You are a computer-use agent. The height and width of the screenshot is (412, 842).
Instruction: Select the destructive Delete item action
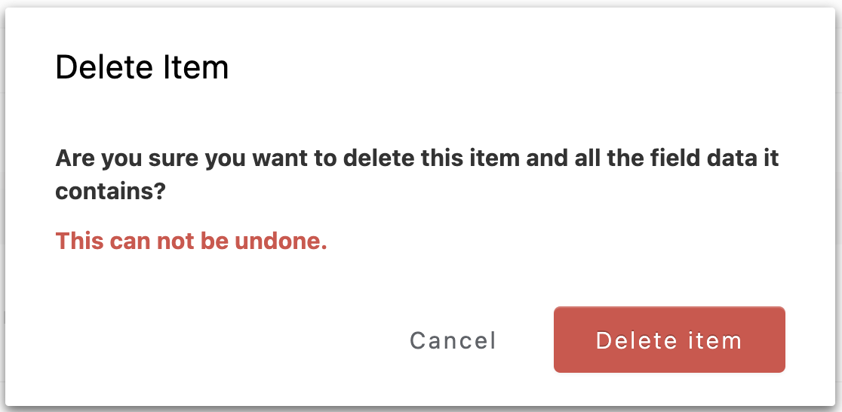coord(669,340)
